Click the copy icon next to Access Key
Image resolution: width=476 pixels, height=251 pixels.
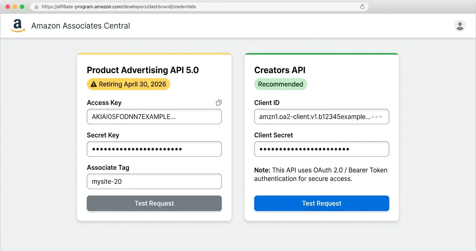(x=218, y=102)
